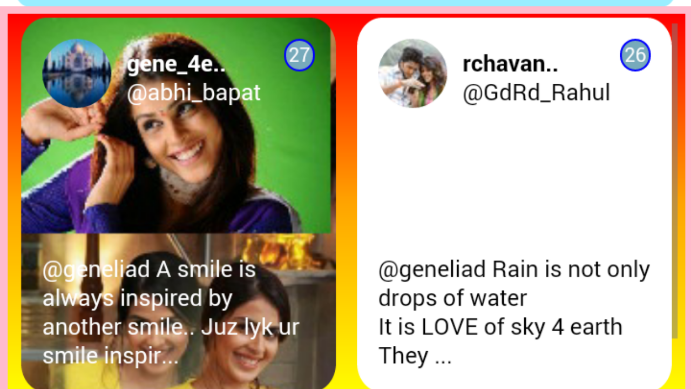691x389 pixels.
Task: Select the 'Rain is not only drops of water' text
Action: point(514,284)
